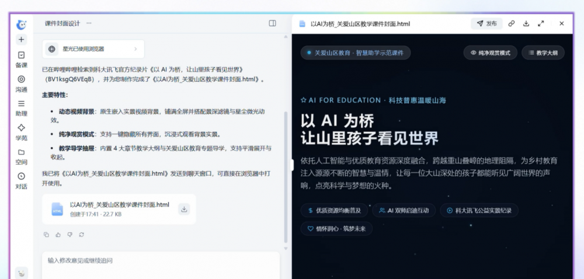Image resolution: width=584 pixels, height=279 pixels.
Task: Click the scroll up arrow of the chat panel
Action: [286, 37]
